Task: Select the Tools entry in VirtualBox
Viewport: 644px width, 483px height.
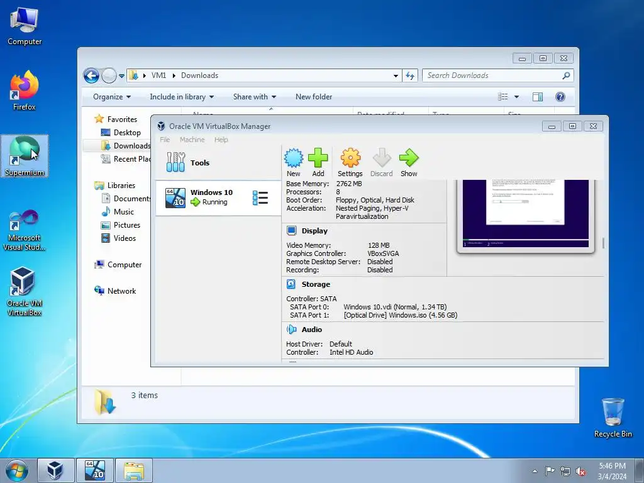Action: (218, 163)
